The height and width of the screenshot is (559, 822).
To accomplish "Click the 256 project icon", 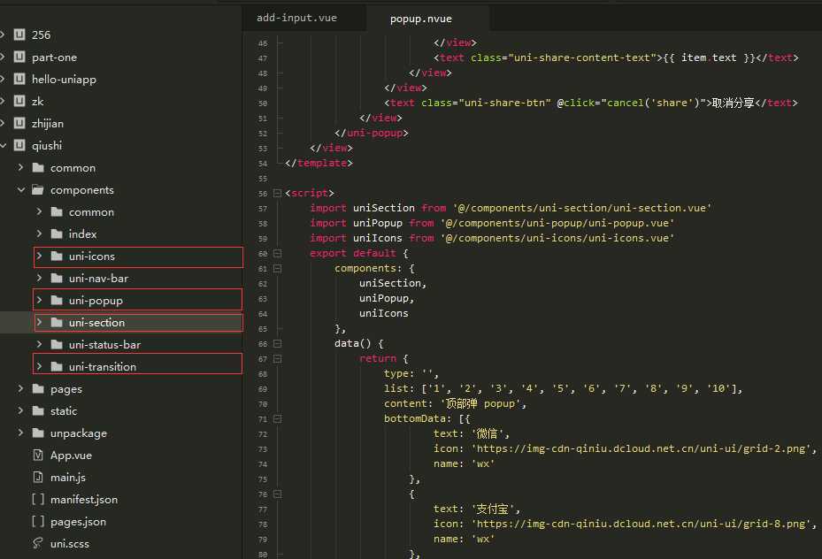I will coord(19,34).
